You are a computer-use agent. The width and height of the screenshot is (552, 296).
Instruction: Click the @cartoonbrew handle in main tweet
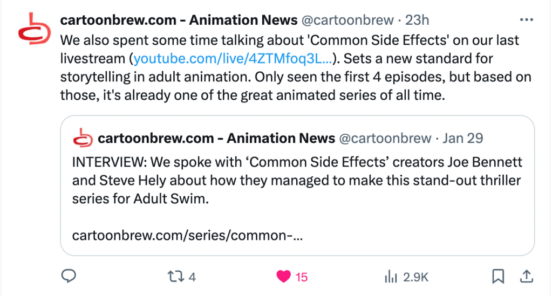tap(347, 20)
